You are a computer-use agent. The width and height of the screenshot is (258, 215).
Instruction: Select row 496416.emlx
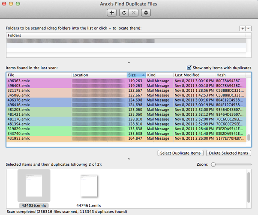[126, 105]
